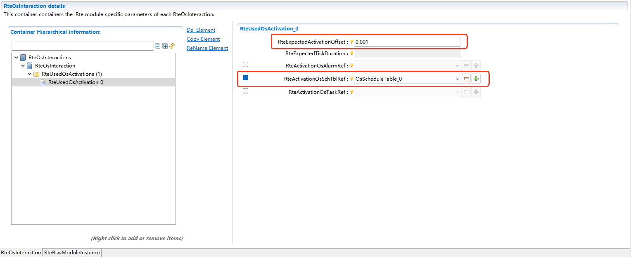Click the expand all tree icon
This screenshot has width=631, height=258.
165,46
